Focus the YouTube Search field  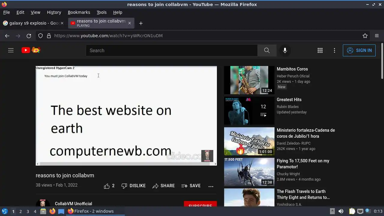[x=172, y=50]
